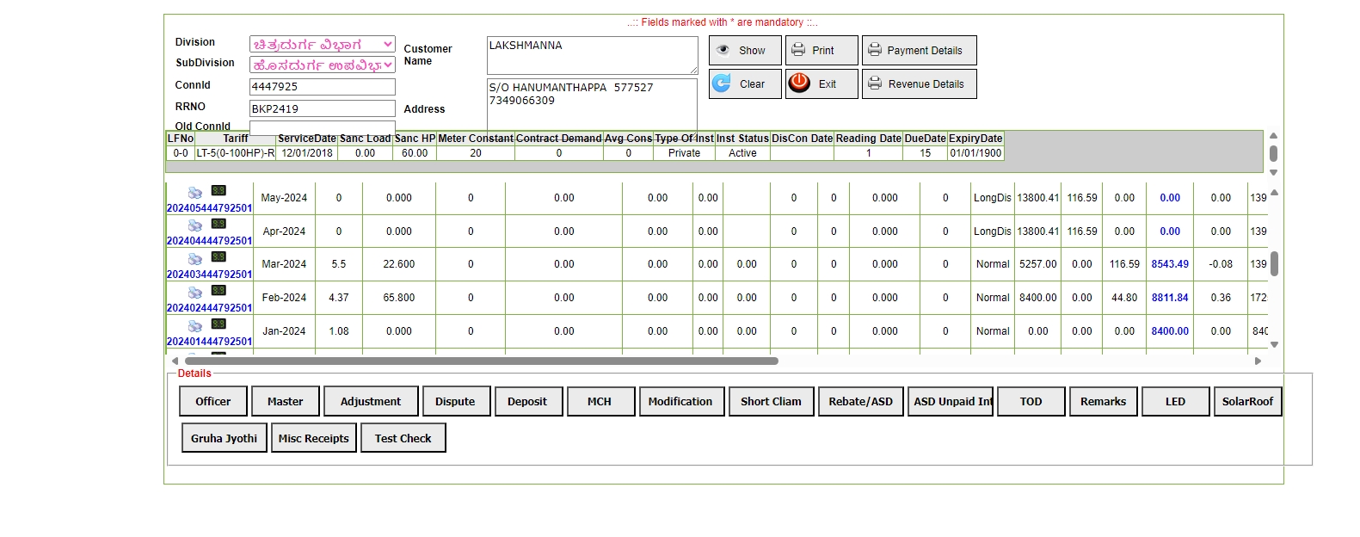The height and width of the screenshot is (537, 1360).
Task: Click the 12/01/2018 service date cell
Action: (x=307, y=153)
